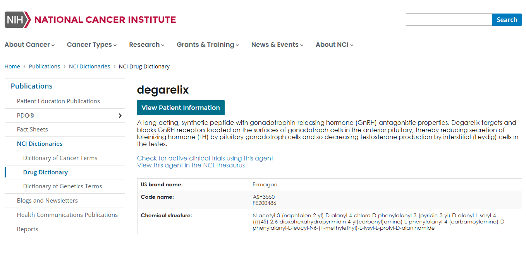Select NCI Dictionaries in the breadcrumb
Viewport: 526px width, 254px height.
point(89,66)
